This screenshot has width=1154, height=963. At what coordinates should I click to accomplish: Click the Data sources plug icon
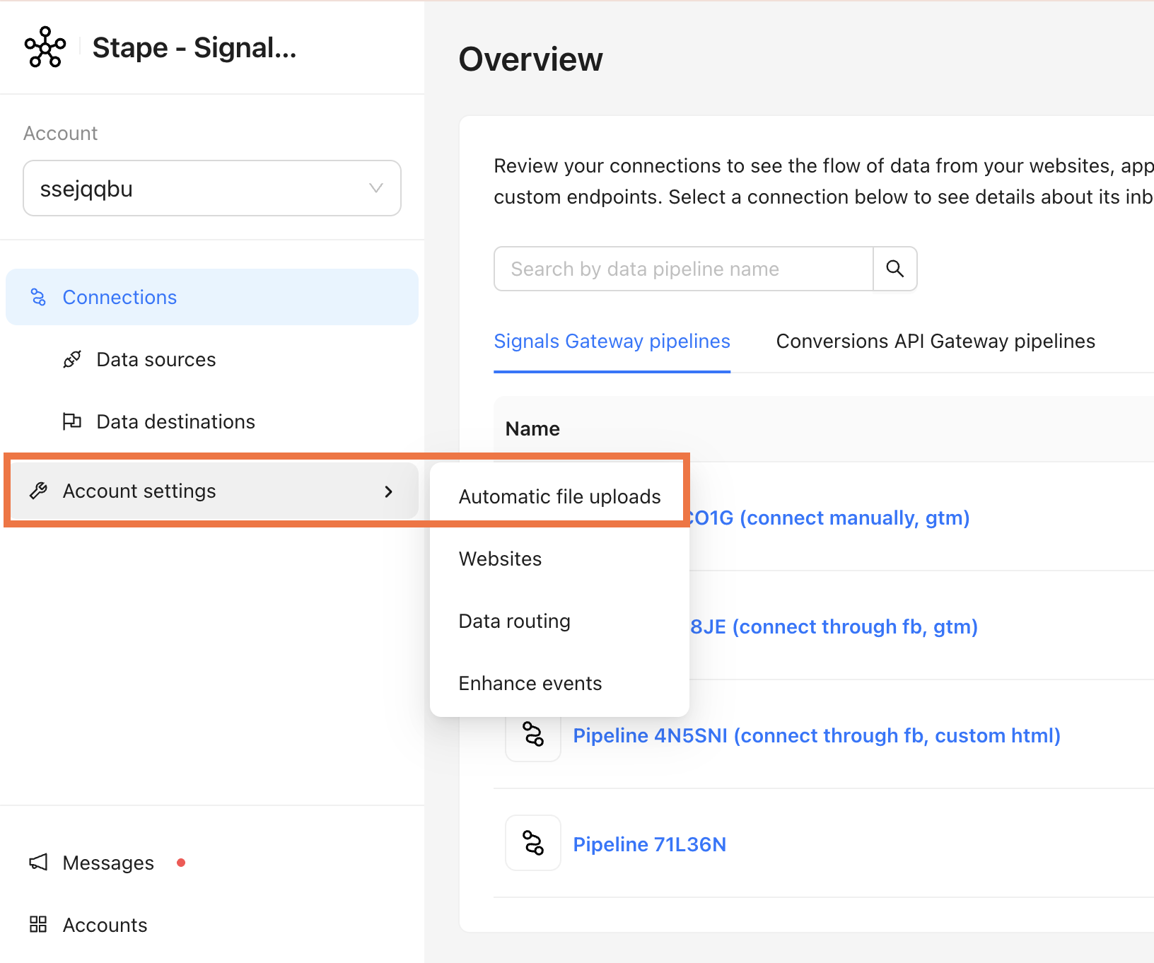click(x=72, y=360)
